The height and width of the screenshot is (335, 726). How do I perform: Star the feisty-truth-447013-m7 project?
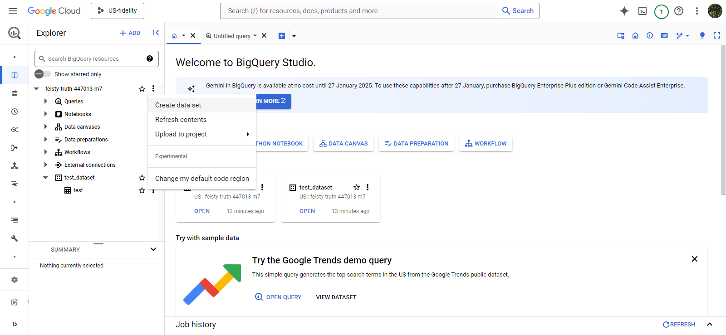point(142,89)
